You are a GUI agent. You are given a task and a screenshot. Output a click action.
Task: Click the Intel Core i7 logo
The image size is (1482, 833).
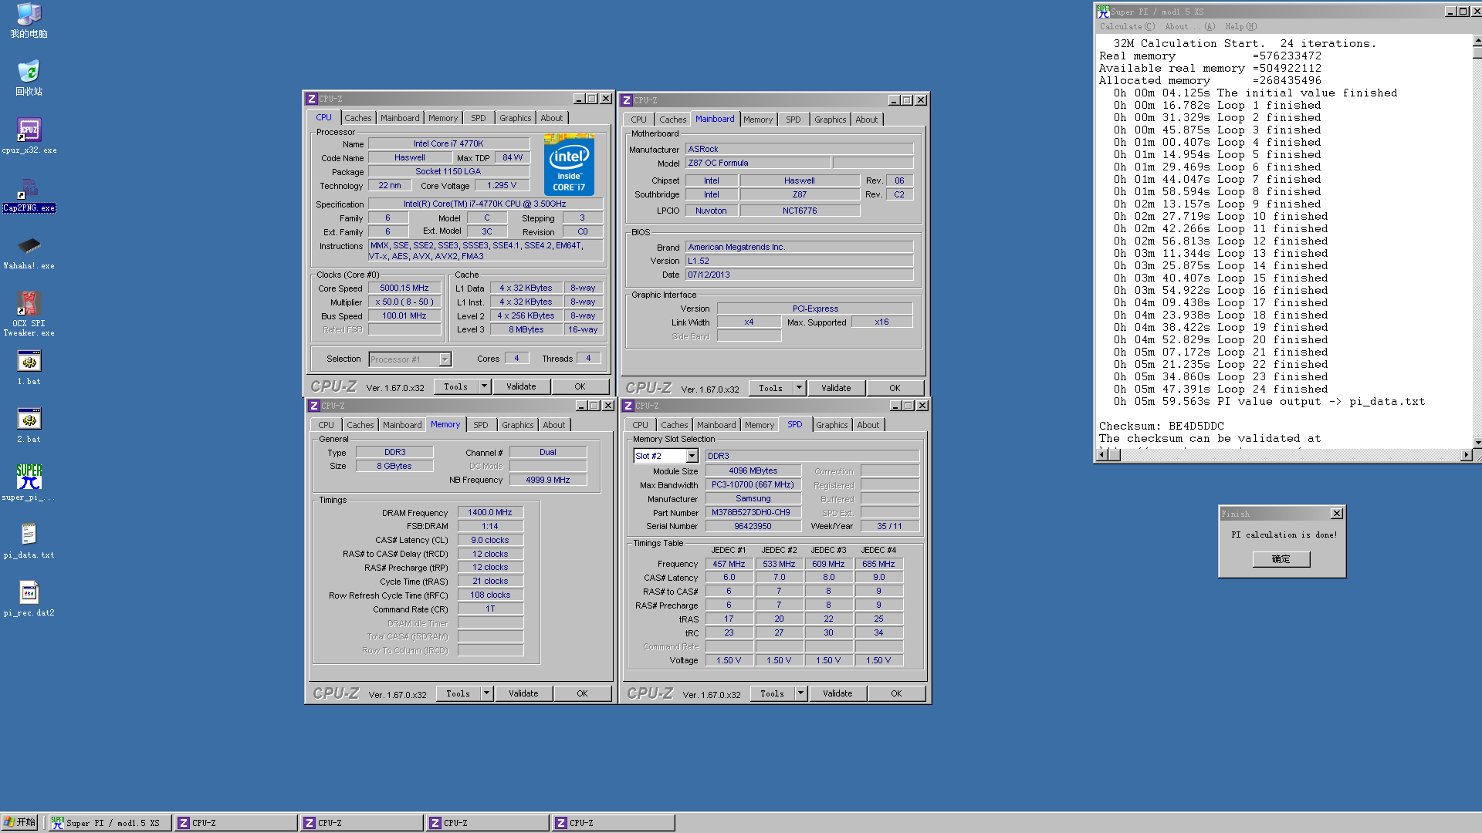point(569,164)
